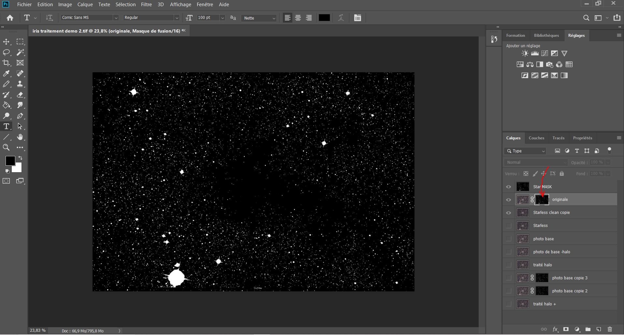Hide the originale layer
This screenshot has height=335, width=624.
pyautogui.click(x=509, y=200)
